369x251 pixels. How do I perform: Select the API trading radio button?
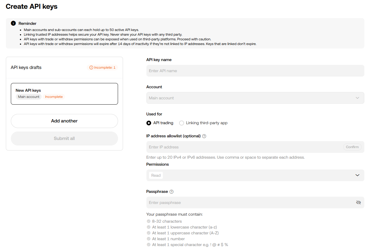click(x=149, y=123)
